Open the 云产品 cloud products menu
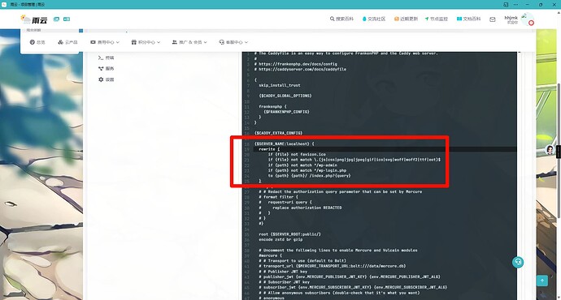The height and width of the screenshot is (300, 561). (67, 42)
